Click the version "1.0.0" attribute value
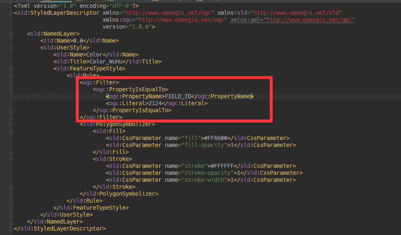The width and height of the screenshot is (401, 235). point(140,27)
